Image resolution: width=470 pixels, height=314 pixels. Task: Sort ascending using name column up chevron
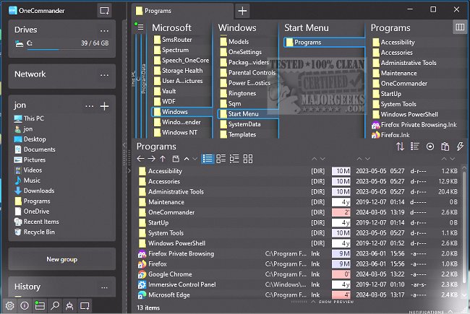pos(314,159)
